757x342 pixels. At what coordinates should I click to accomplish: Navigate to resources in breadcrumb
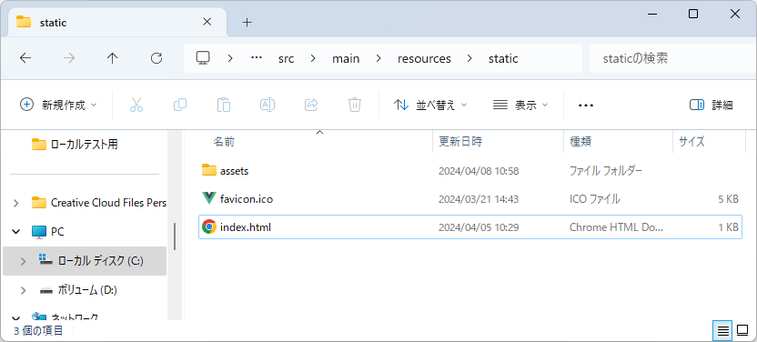424,59
